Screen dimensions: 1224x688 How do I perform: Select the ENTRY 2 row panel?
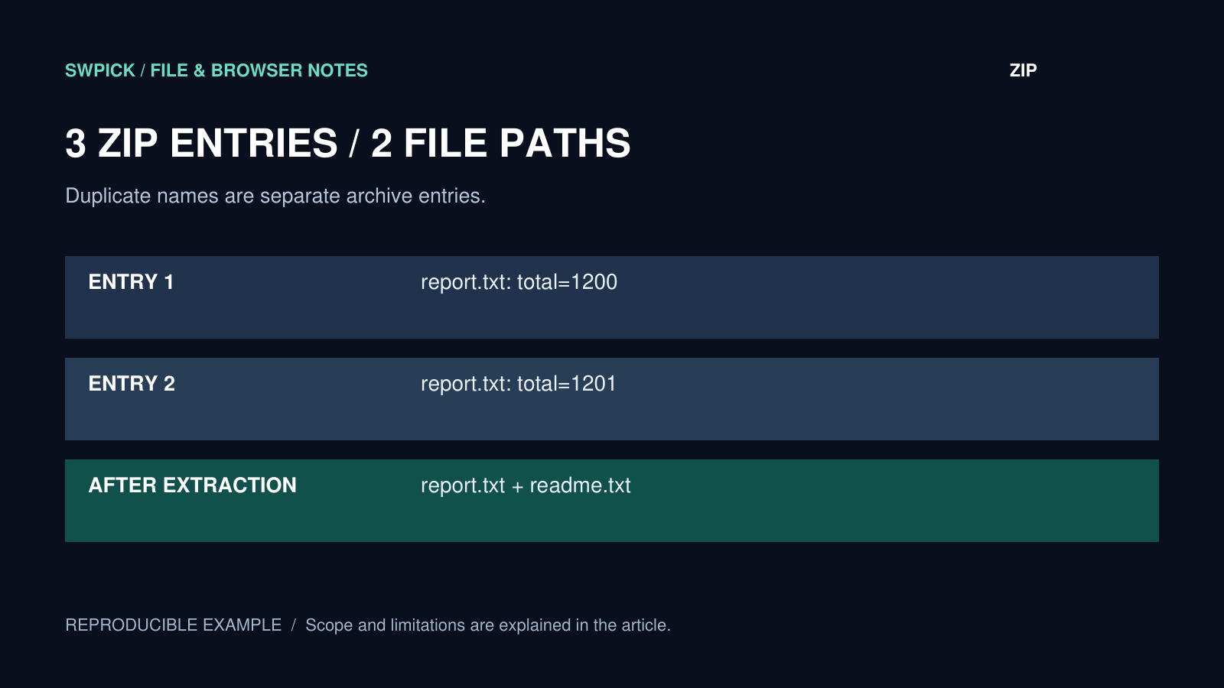612,399
